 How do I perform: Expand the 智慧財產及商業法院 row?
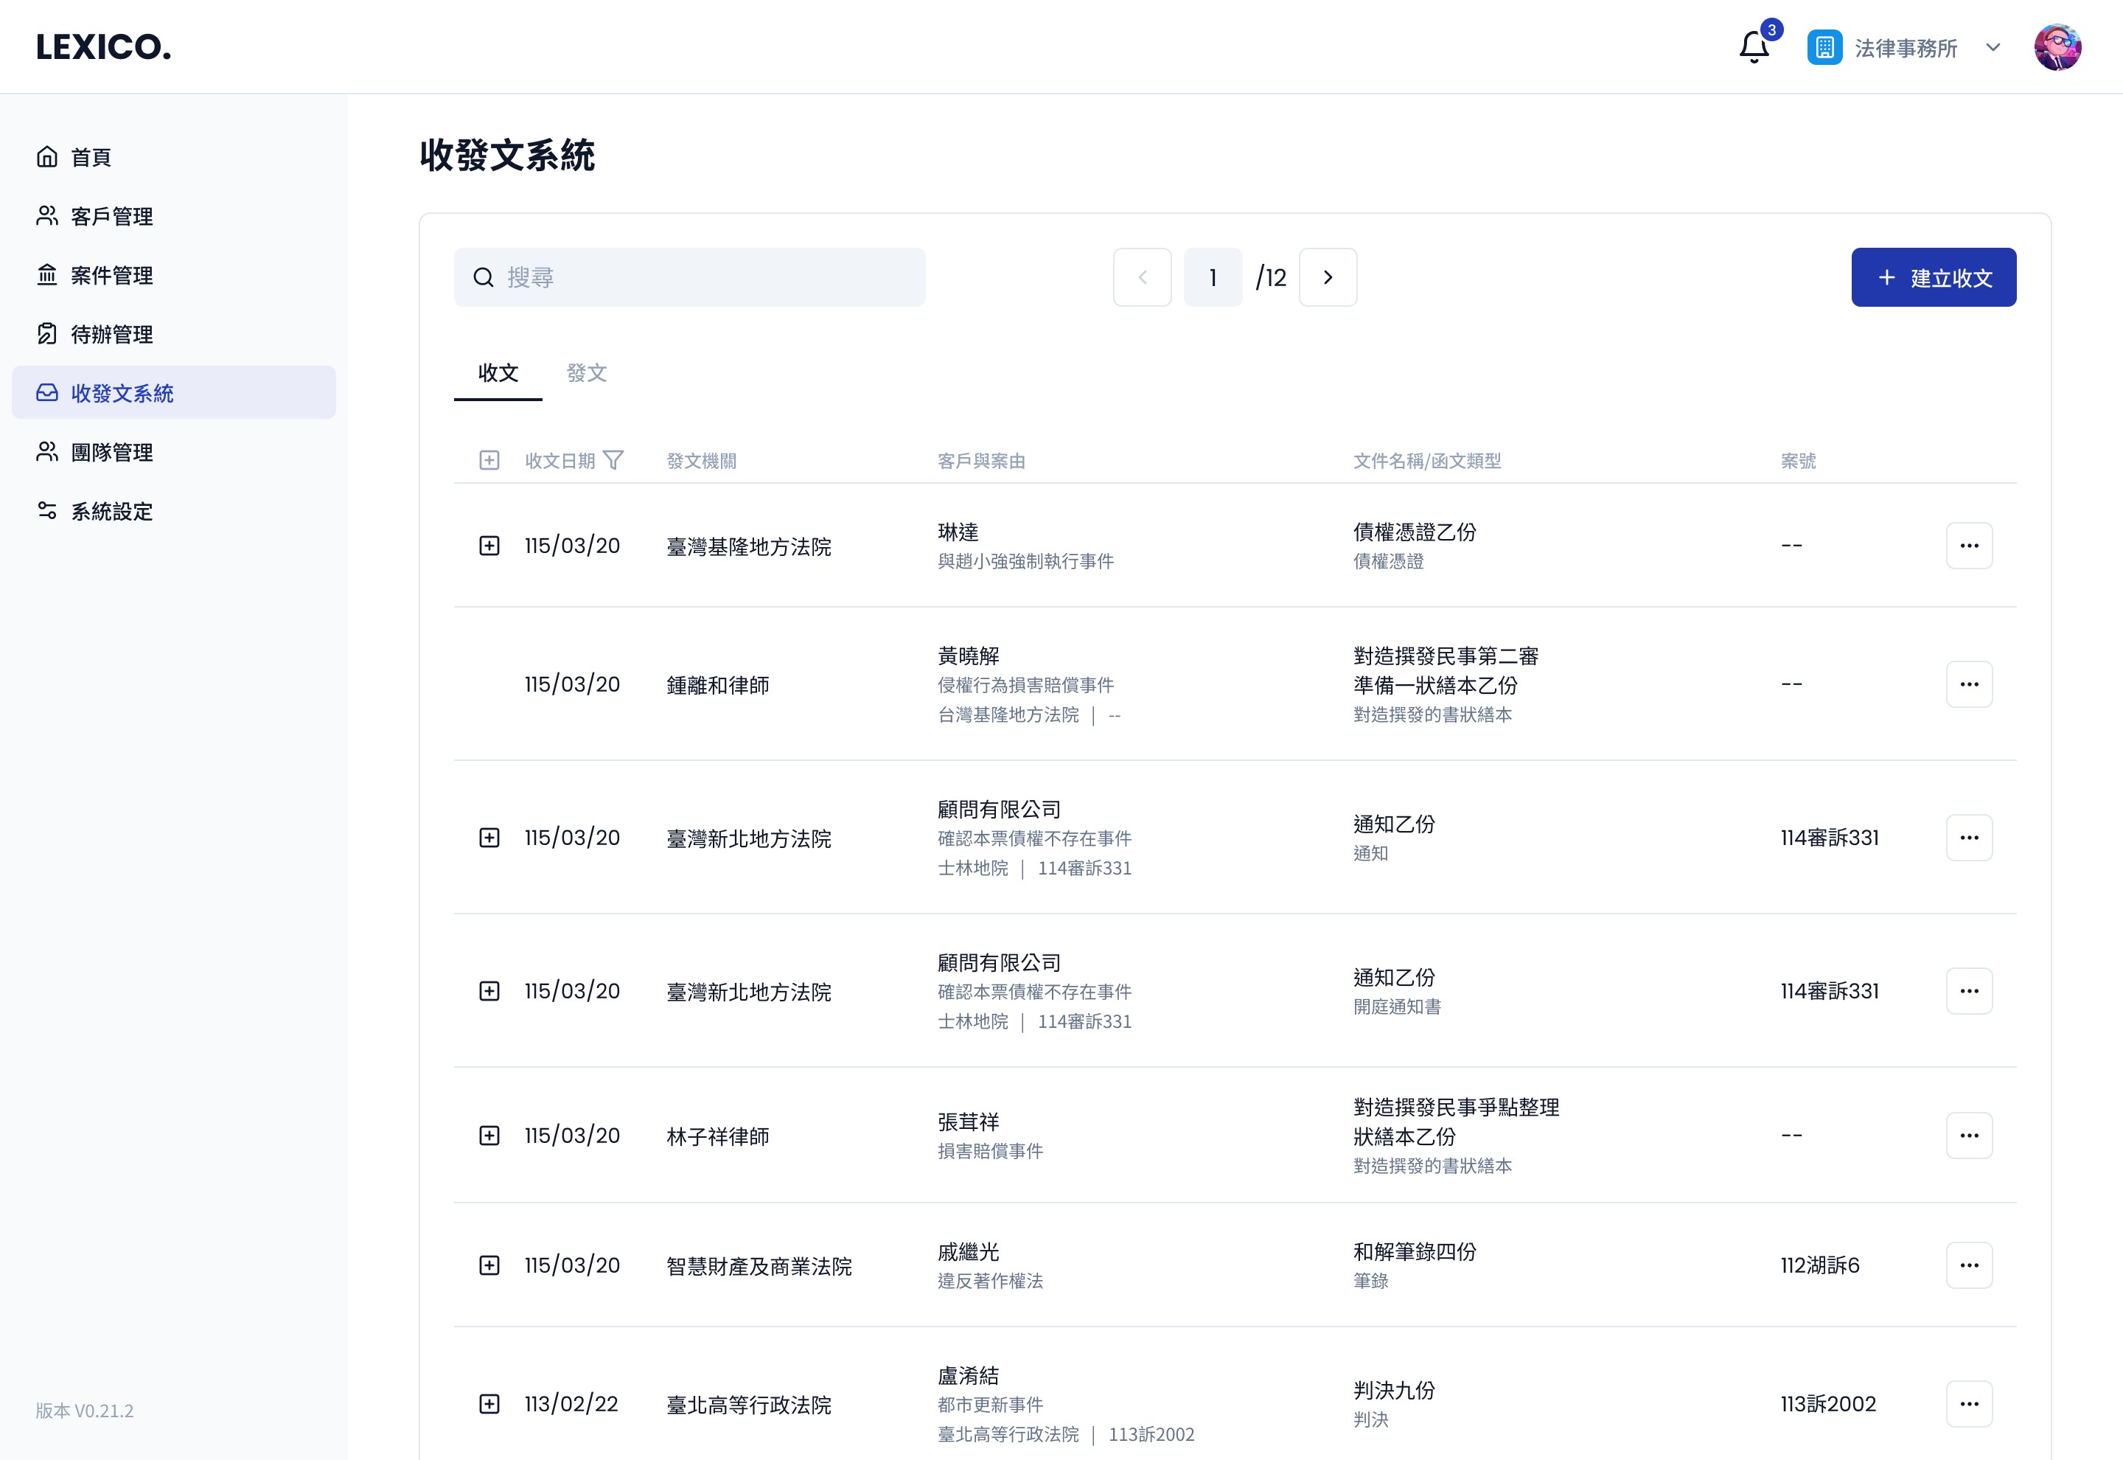pos(489,1265)
